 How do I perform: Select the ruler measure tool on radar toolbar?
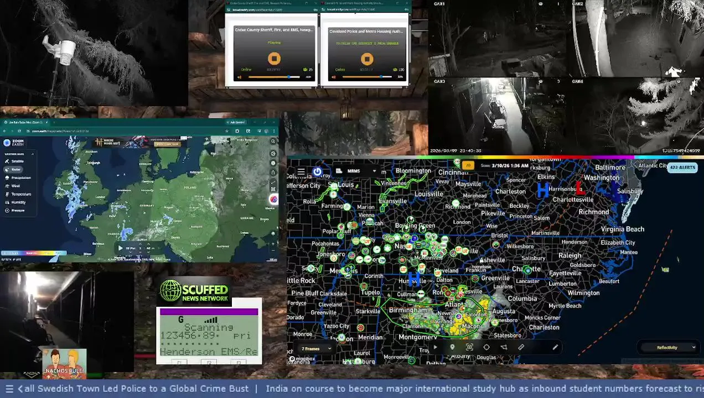(x=521, y=348)
